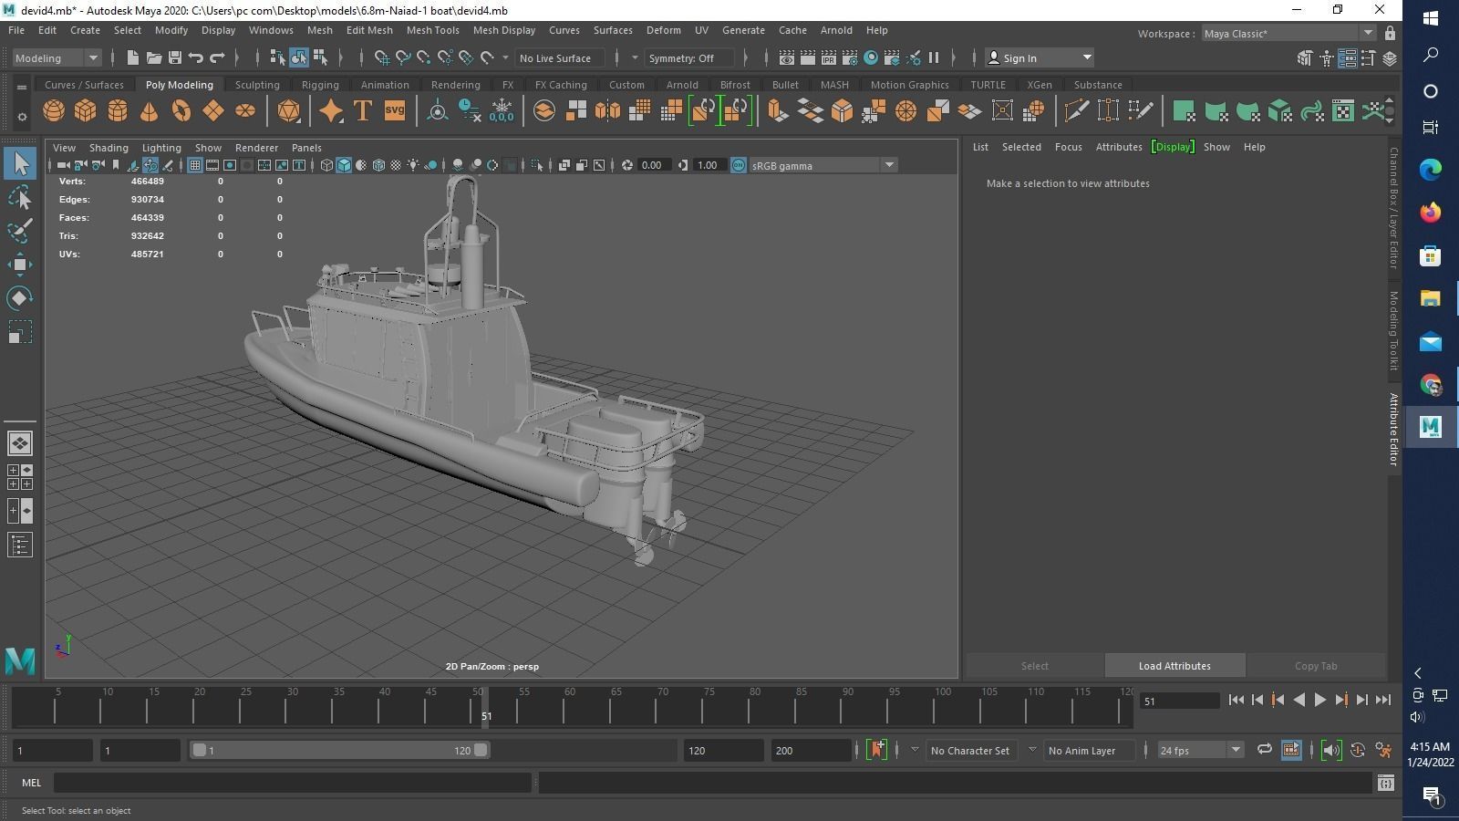
Task: Open the Mesh Tools menu
Action: pos(432,29)
